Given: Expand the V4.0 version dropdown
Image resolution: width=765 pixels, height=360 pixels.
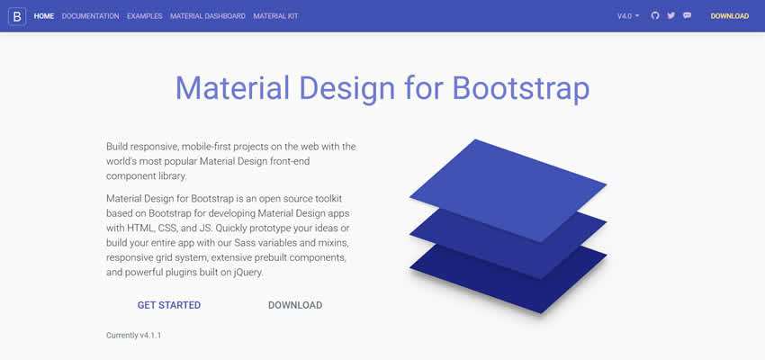Looking at the screenshot, I should point(627,16).
